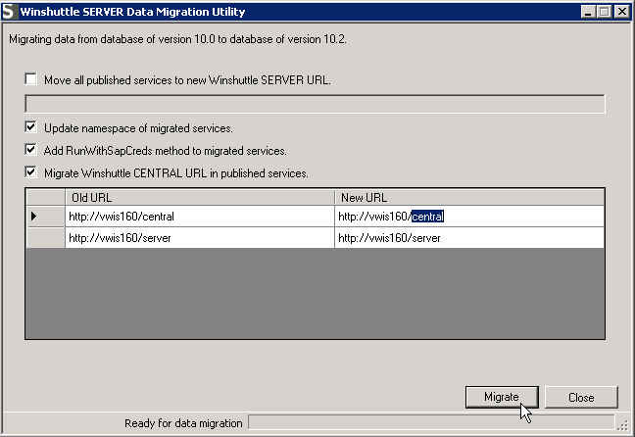
Task: Select Old URL cell http://vwis160/server
Action: [200, 238]
